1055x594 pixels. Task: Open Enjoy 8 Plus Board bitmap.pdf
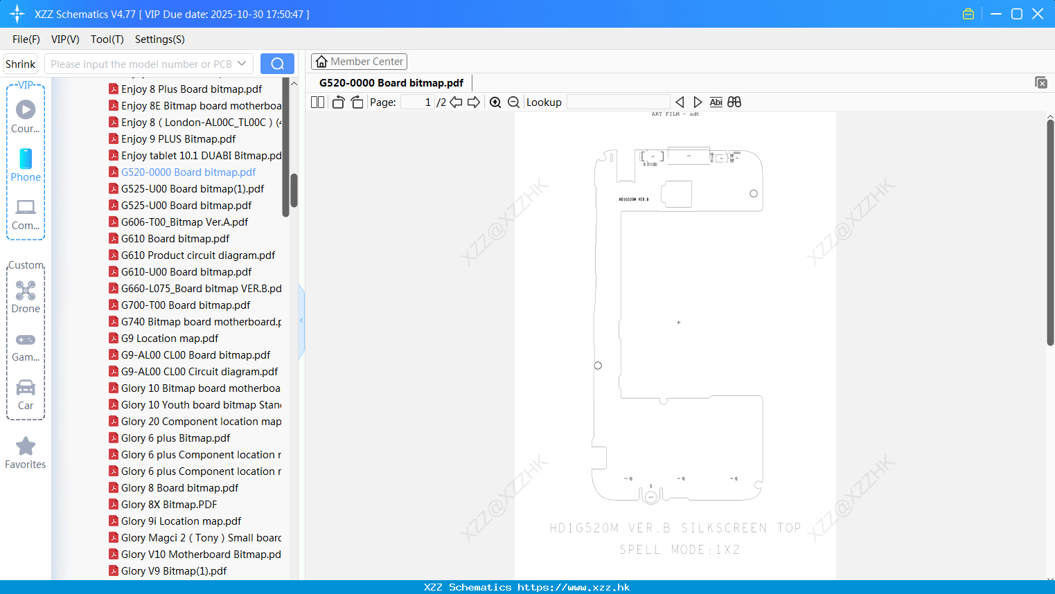pos(191,89)
